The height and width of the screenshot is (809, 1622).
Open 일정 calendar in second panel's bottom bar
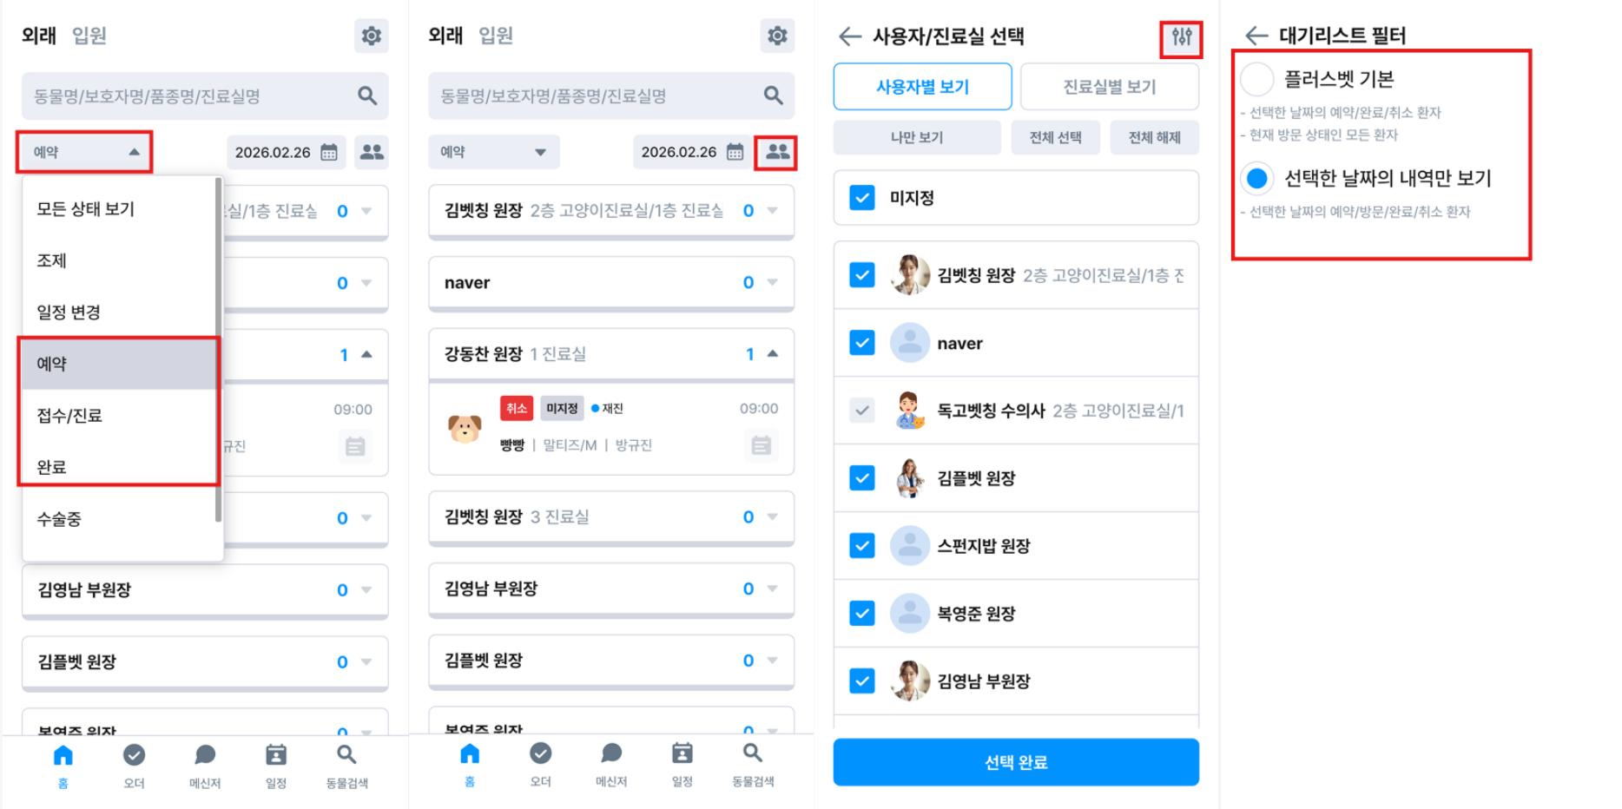point(682,765)
